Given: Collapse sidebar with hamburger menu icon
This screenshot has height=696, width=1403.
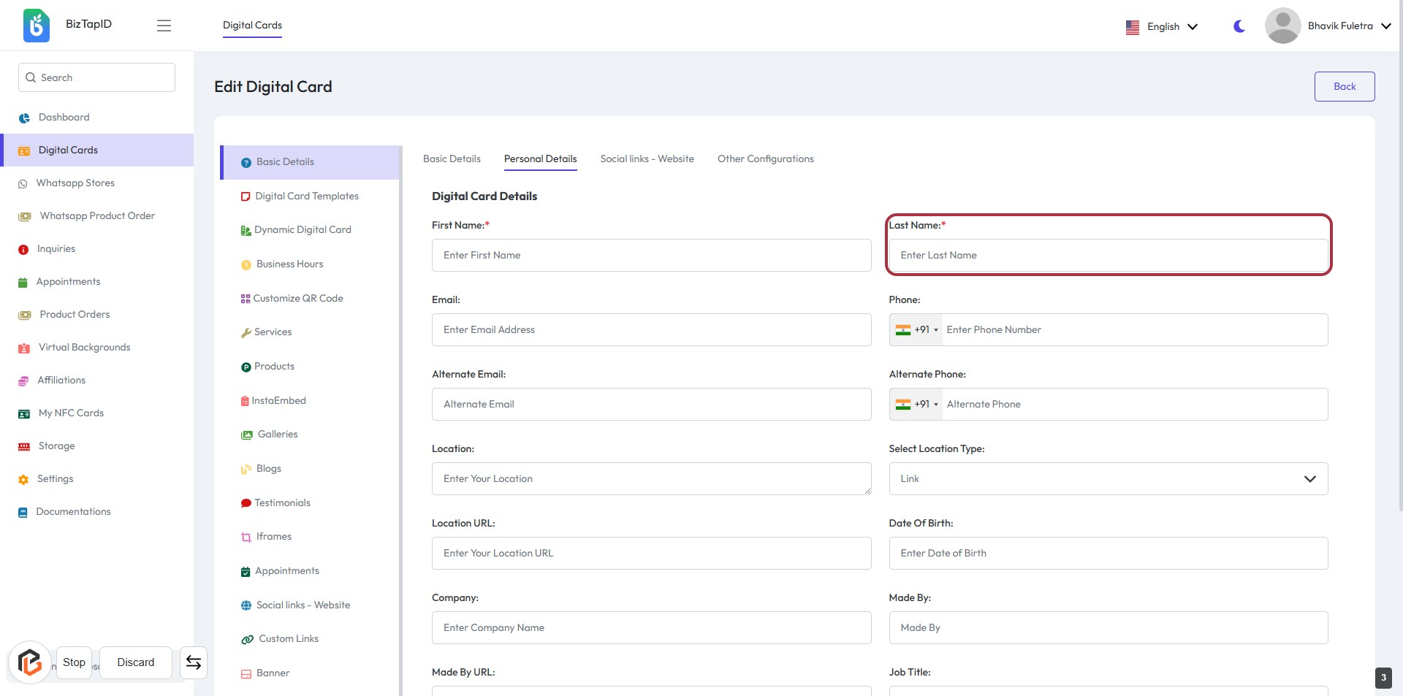Looking at the screenshot, I should click(x=164, y=26).
